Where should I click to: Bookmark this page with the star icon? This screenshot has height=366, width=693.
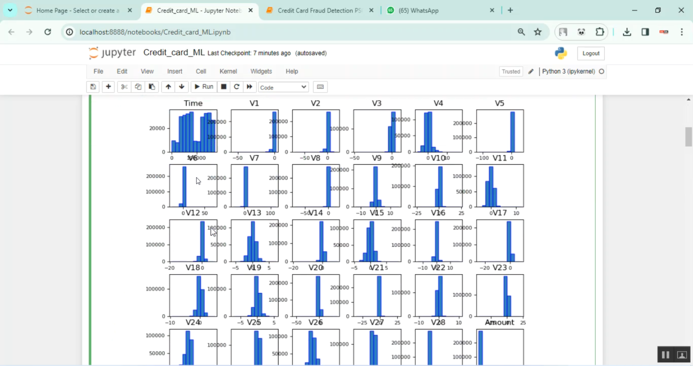tap(538, 32)
